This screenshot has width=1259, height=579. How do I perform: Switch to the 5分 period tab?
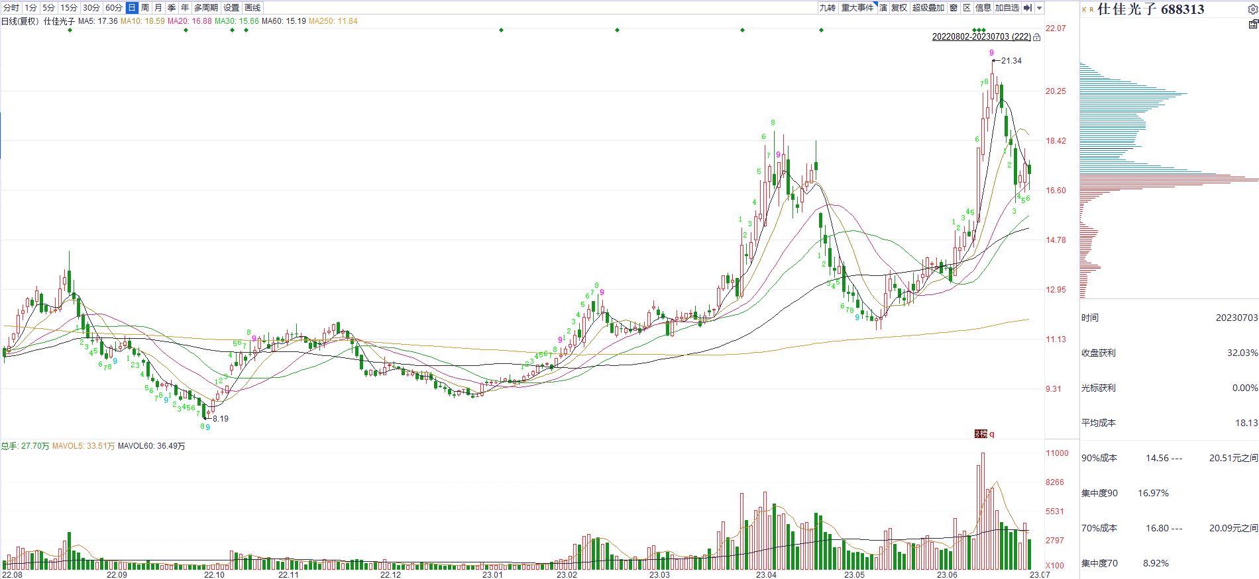[x=48, y=8]
